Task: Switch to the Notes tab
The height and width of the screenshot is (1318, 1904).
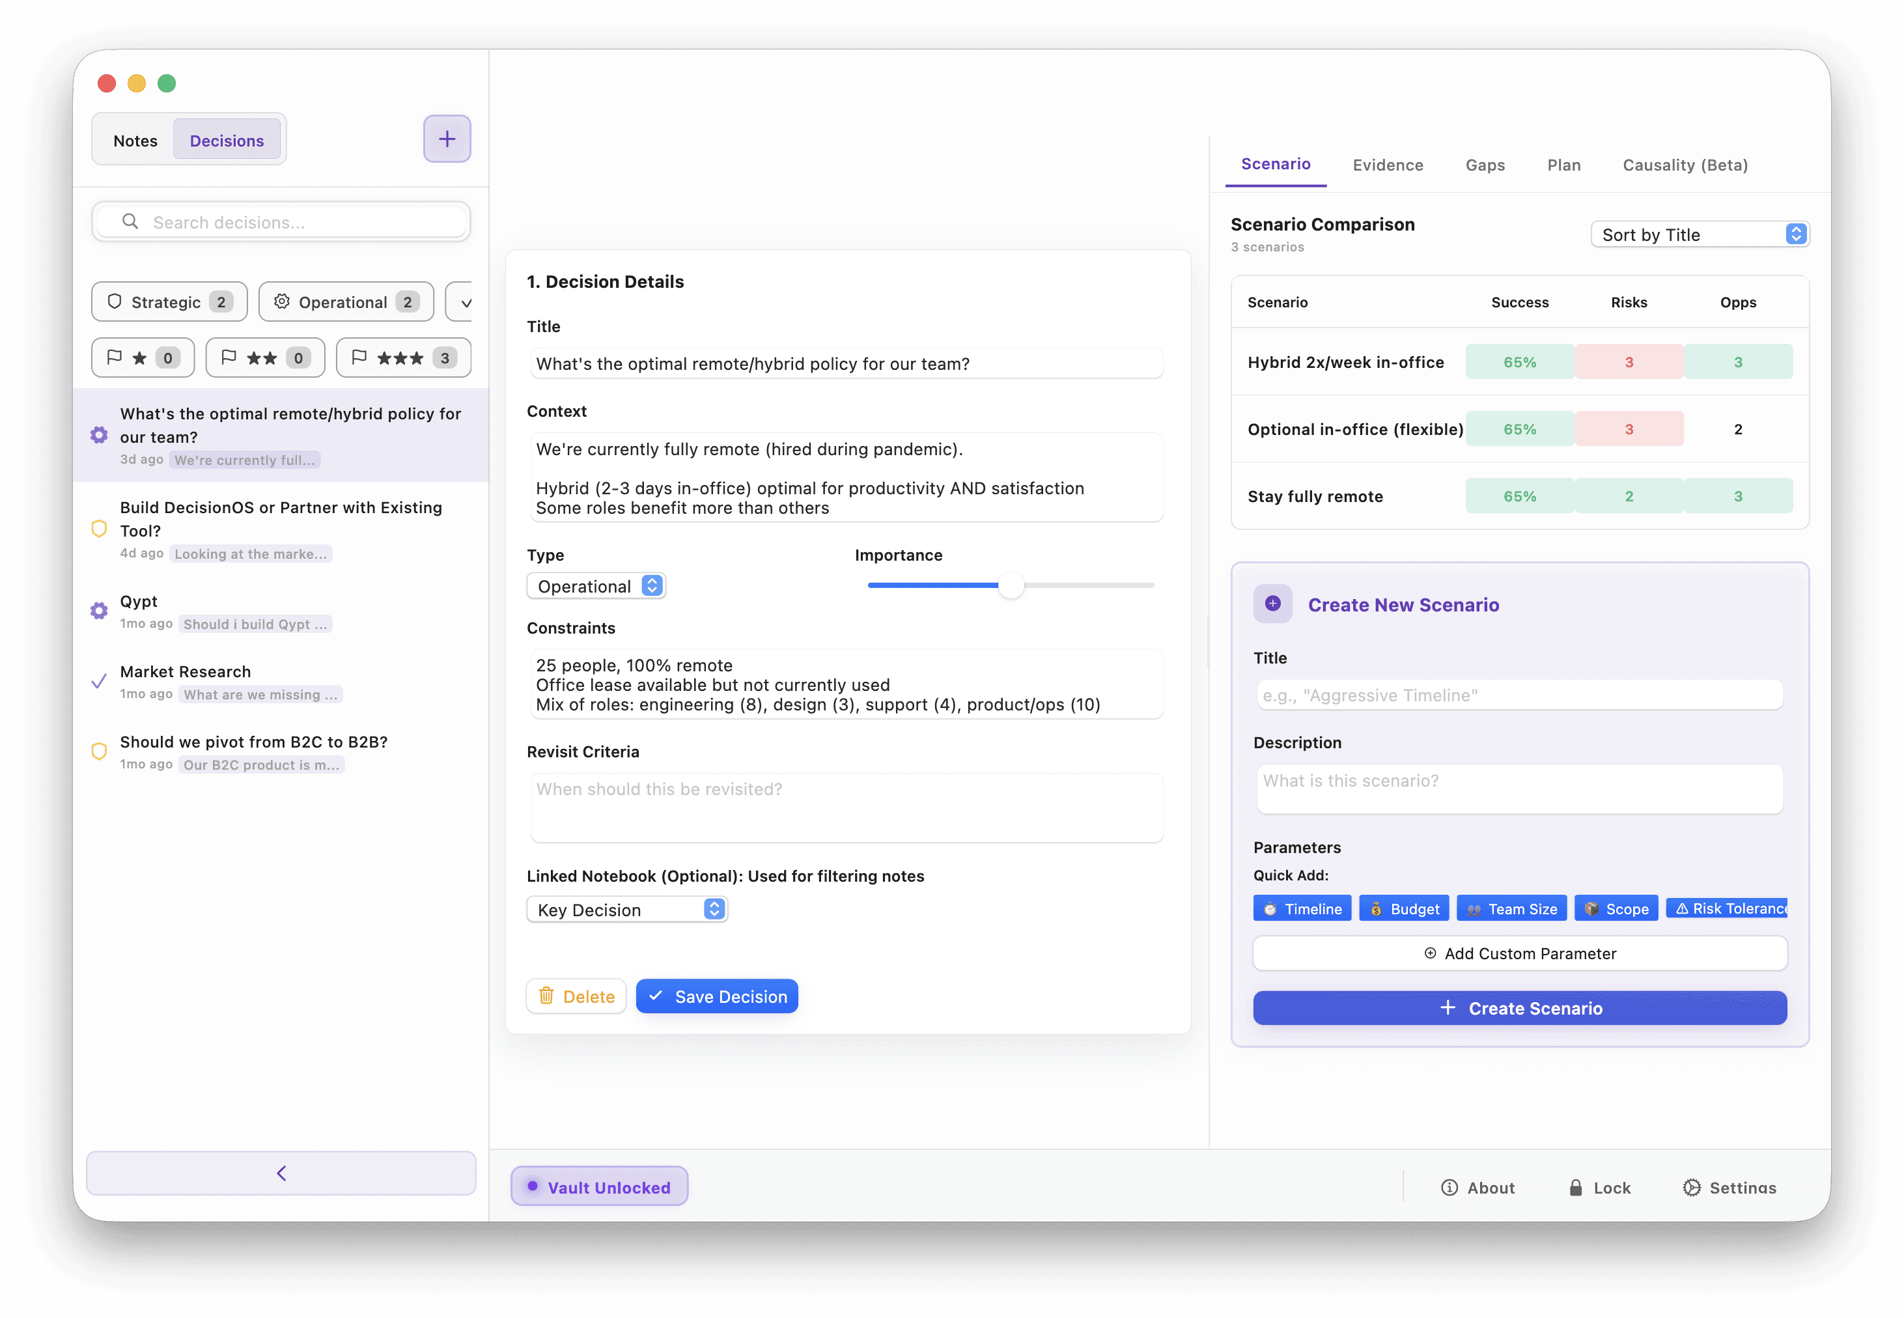Action: (x=135, y=141)
